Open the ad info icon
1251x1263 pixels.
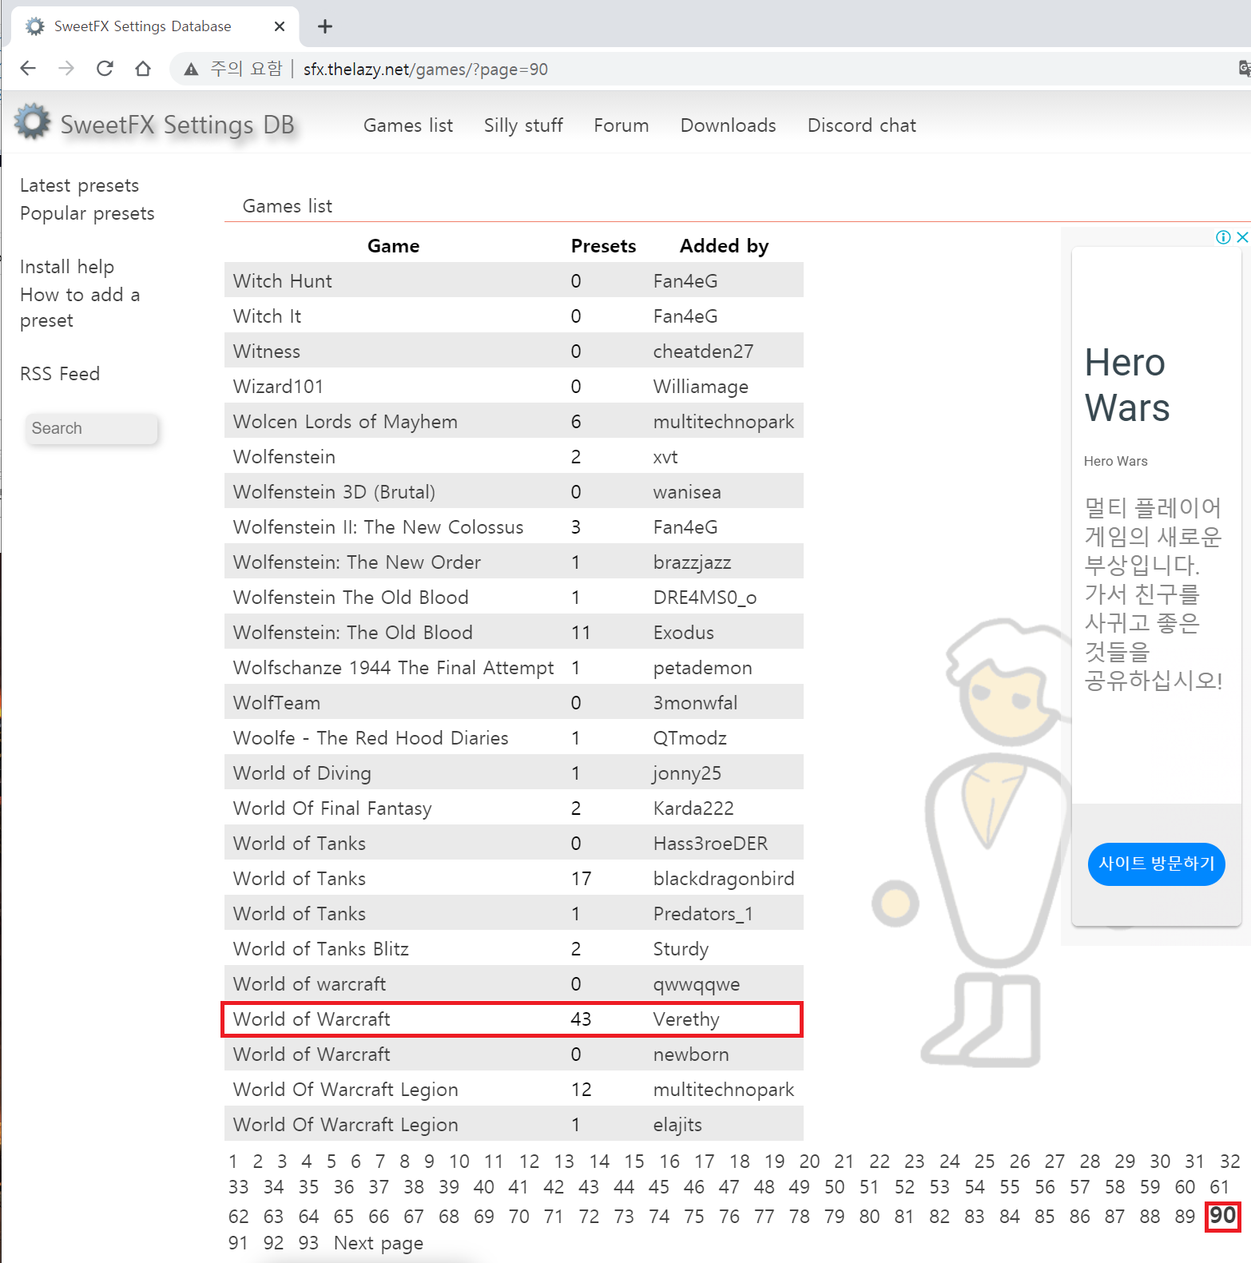click(x=1223, y=237)
